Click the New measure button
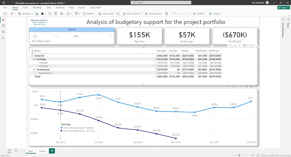291x157 pixels. [153, 13]
